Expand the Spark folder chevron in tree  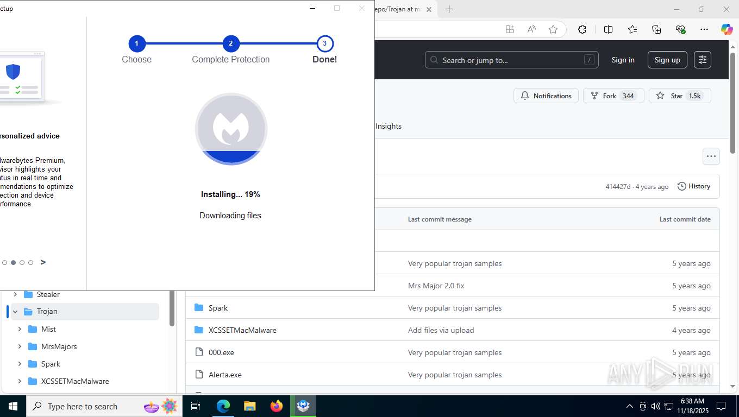pyautogui.click(x=20, y=364)
